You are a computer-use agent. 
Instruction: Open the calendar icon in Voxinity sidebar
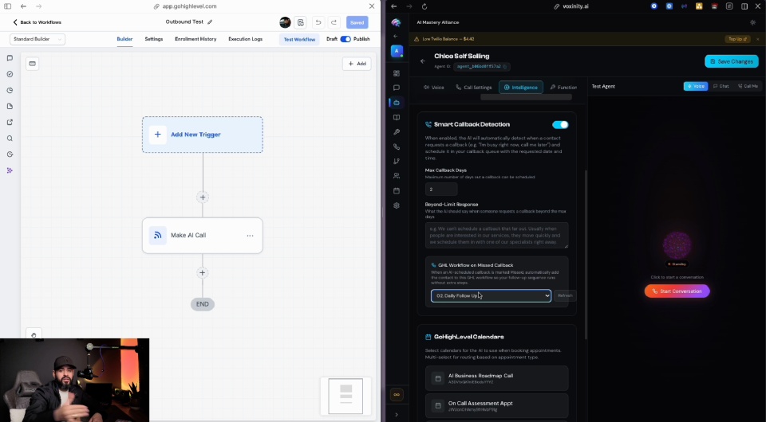pyautogui.click(x=397, y=190)
